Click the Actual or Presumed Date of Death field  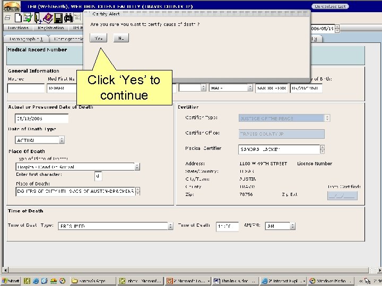click(x=42, y=119)
